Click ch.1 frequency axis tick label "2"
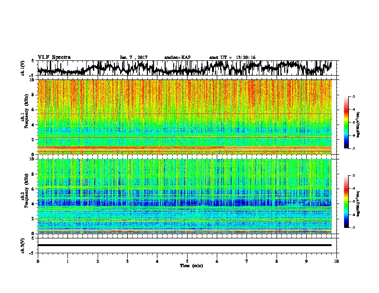Viewport: 379px width, 293px height. click(x=33, y=139)
